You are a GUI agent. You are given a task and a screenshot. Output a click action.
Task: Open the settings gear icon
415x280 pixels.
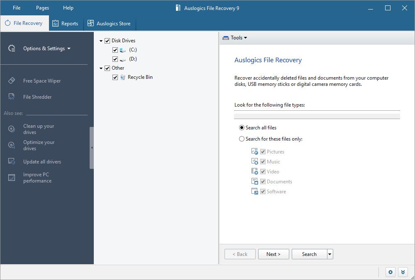click(390, 272)
